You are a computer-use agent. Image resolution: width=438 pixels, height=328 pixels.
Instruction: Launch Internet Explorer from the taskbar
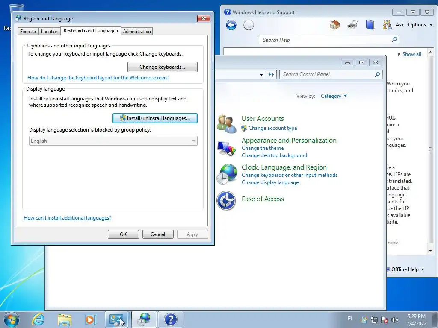pos(38,319)
